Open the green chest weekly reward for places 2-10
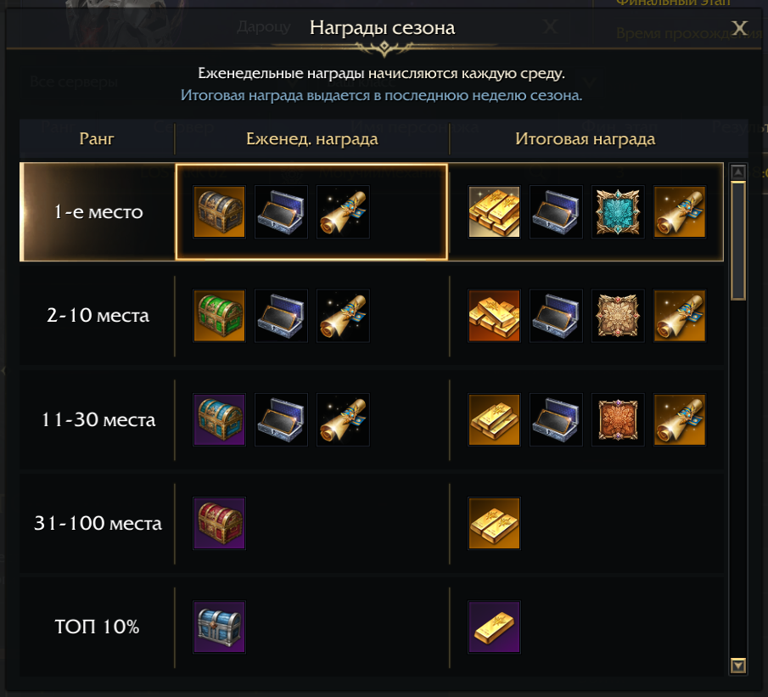This screenshot has height=697, width=768. tap(219, 316)
